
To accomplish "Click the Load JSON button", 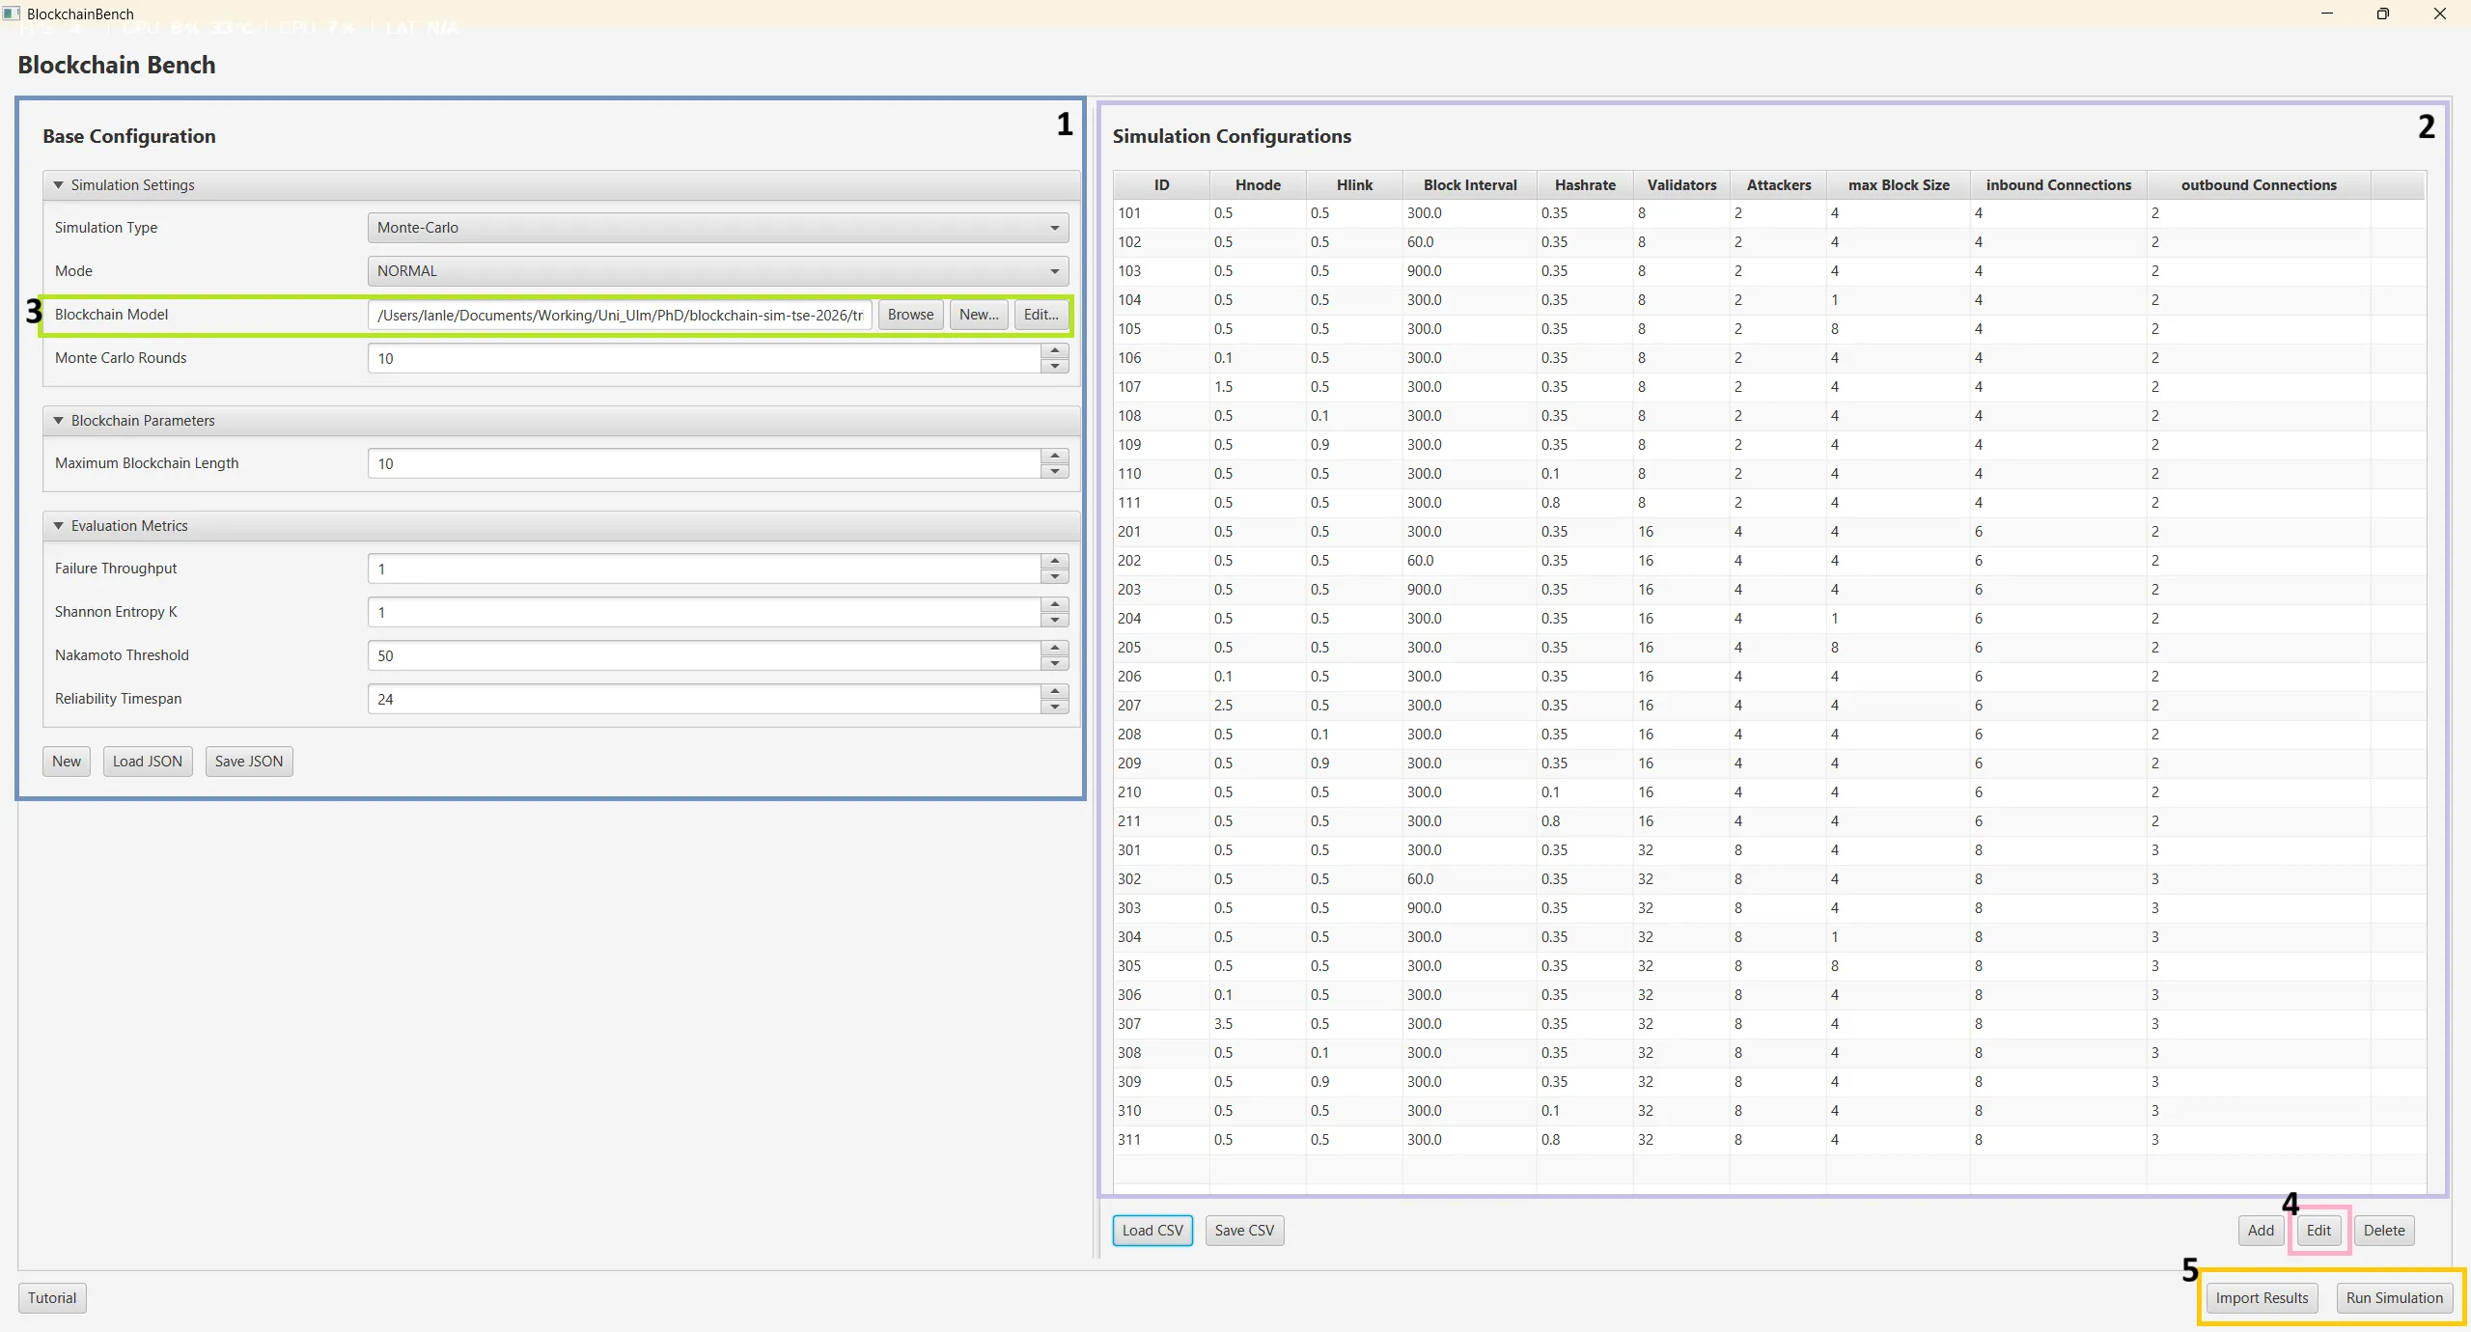I will pyautogui.click(x=148, y=762).
